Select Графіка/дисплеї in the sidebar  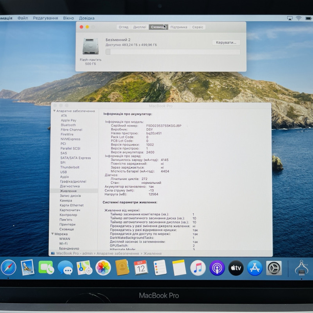[73, 182]
